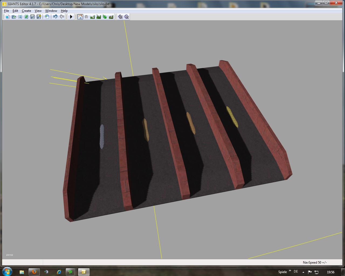Click the NavSpeed 50 +/- status text
The height and width of the screenshot is (276, 345).
(x=315, y=262)
